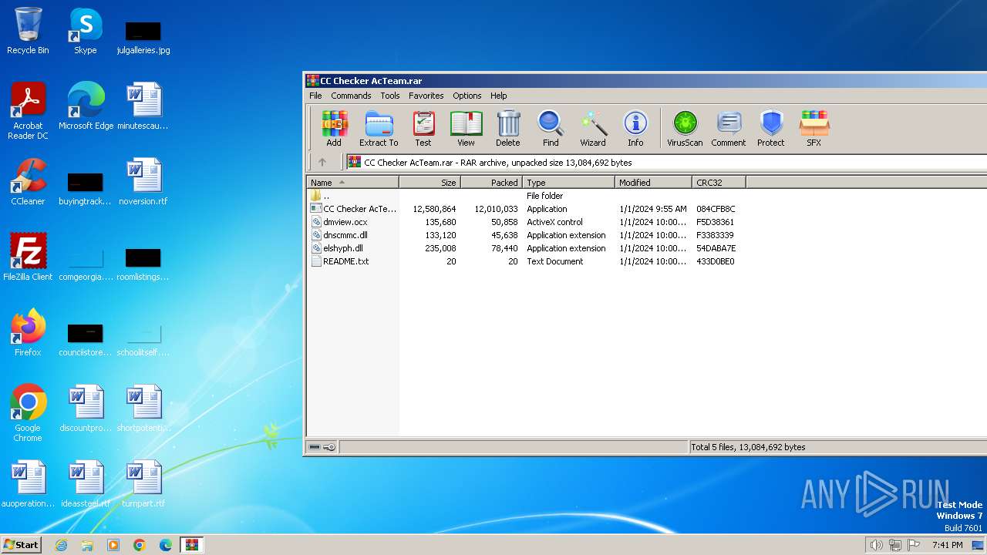Open Internet Explorer from the taskbar
987x555 pixels.
click(62, 545)
